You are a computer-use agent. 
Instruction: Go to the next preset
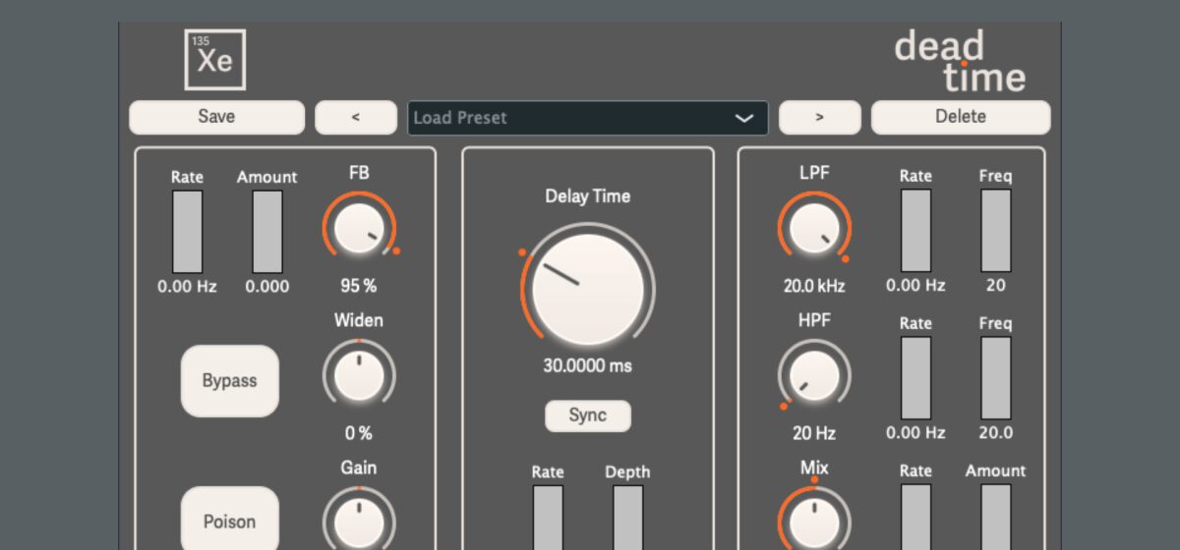tap(819, 118)
